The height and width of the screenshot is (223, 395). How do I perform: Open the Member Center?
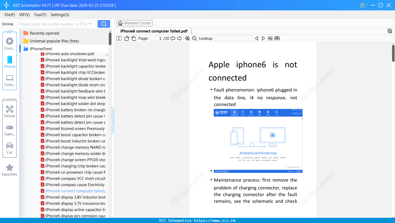tap(134, 23)
